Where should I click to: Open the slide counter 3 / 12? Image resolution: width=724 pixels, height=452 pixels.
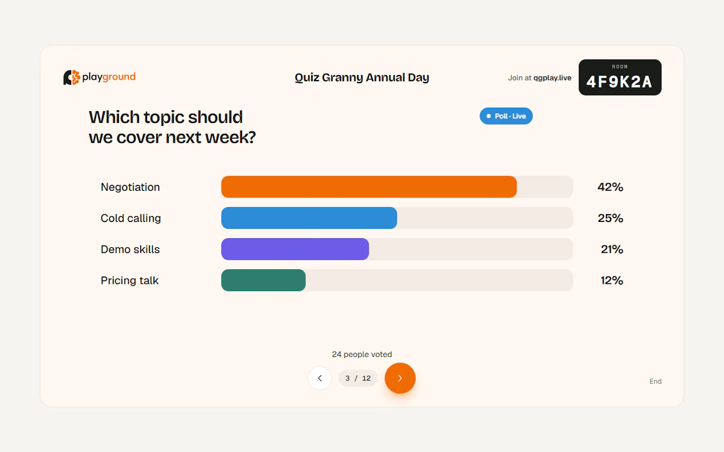(358, 378)
